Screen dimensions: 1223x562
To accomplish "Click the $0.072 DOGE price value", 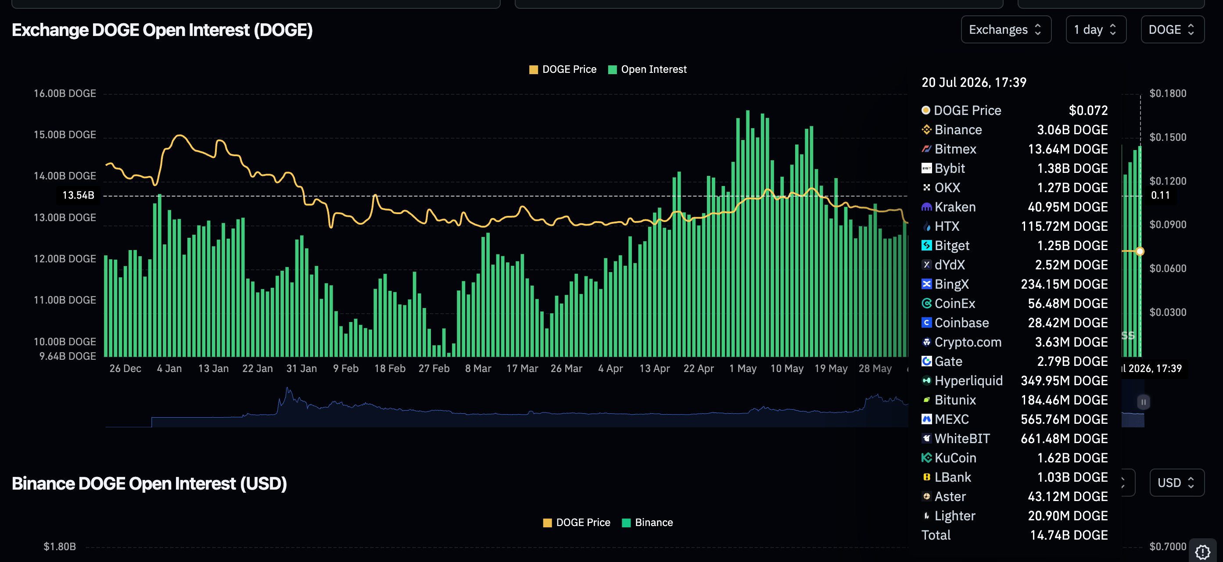I will pyautogui.click(x=1088, y=110).
